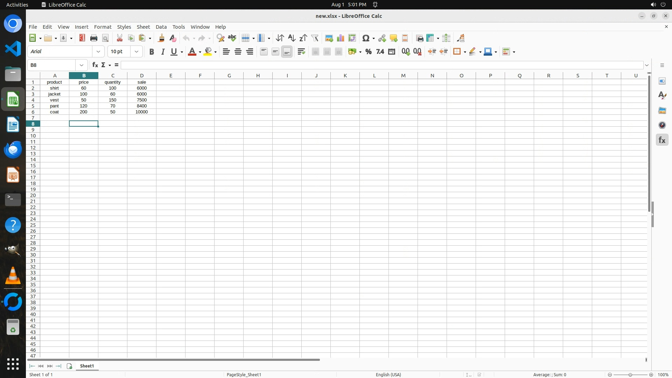Click the Clone Formatting paintbrush icon
The height and width of the screenshot is (378, 672).
pyautogui.click(x=161, y=38)
